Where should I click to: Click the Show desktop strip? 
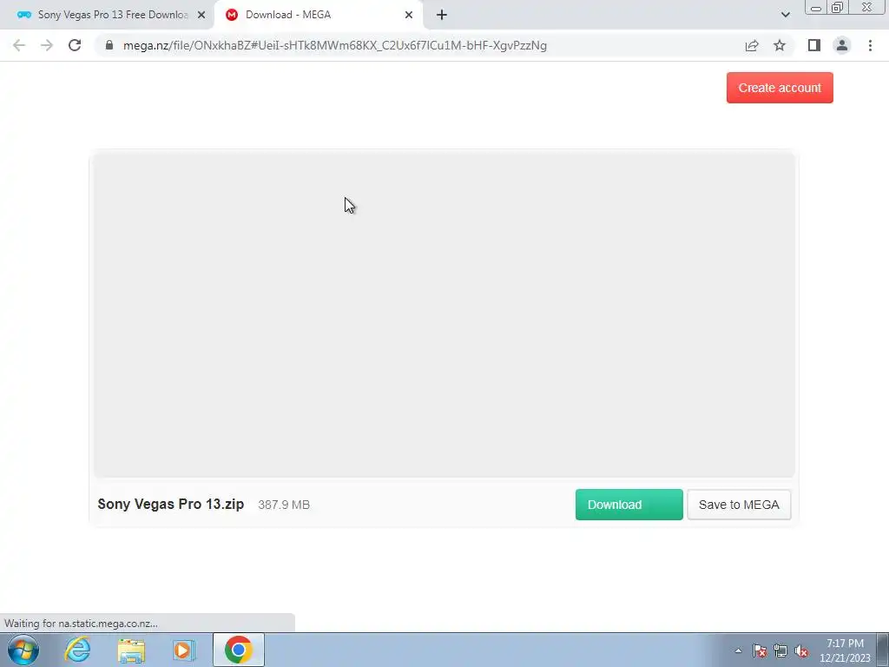point(883,650)
